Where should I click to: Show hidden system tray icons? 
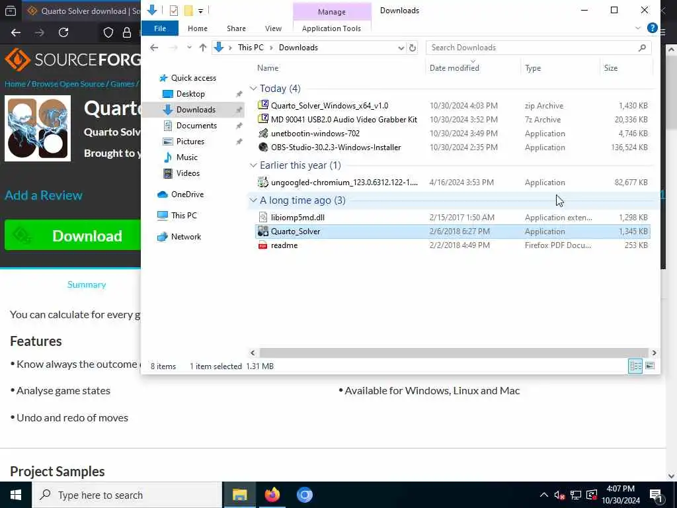(543, 495)
